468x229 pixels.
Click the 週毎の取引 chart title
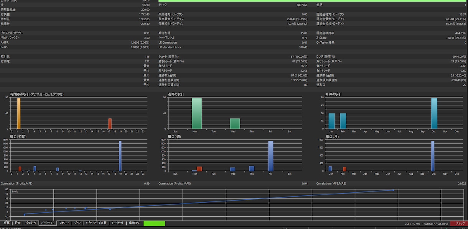click(176, 94)
